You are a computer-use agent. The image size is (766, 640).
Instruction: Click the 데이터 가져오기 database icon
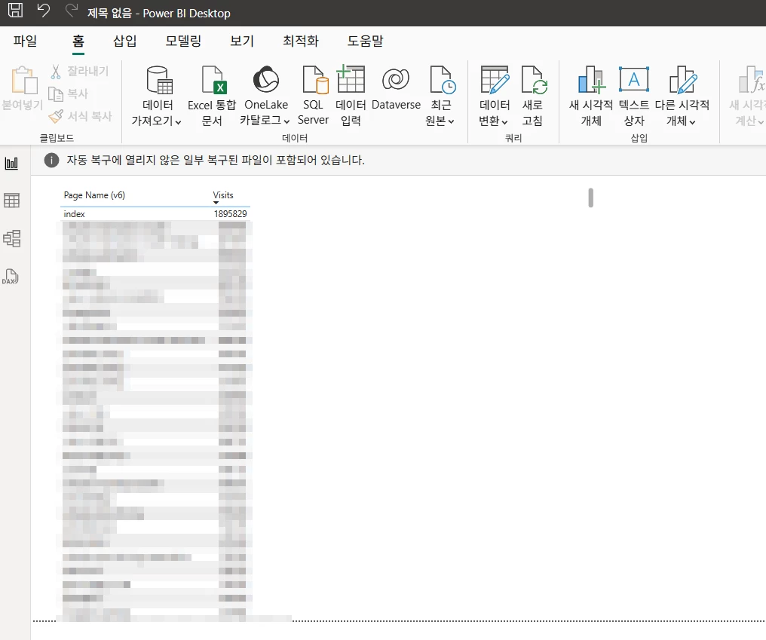click(159, 80)
